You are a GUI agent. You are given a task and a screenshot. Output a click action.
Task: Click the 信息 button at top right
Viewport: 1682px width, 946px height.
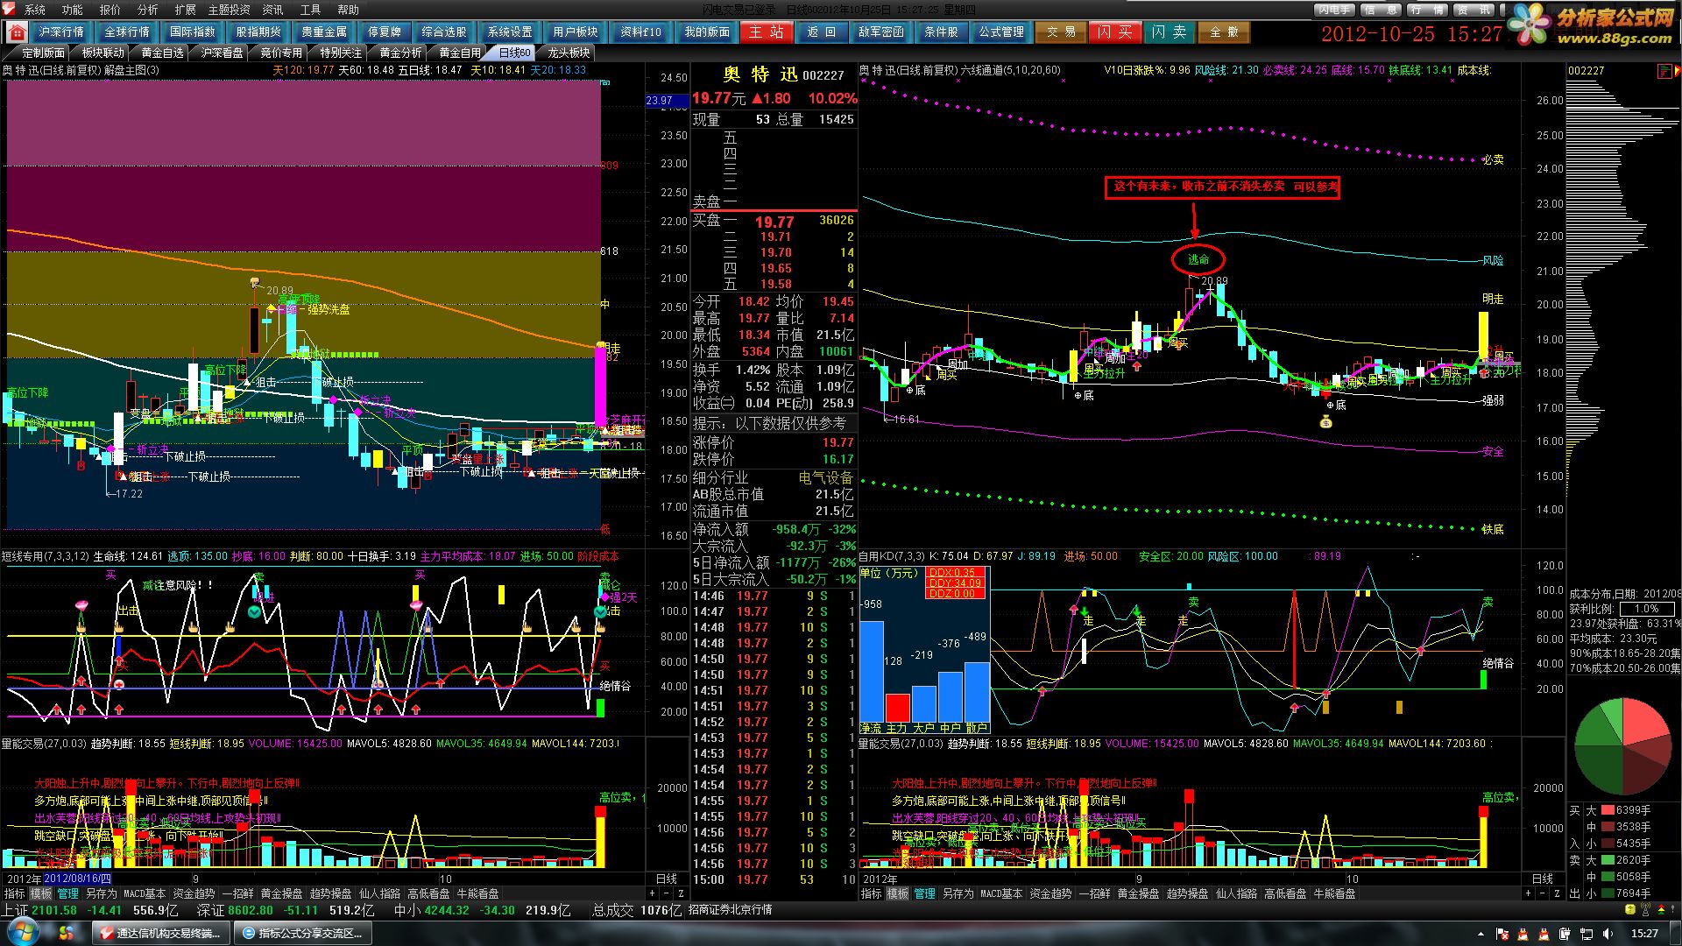click(1381, 10)
